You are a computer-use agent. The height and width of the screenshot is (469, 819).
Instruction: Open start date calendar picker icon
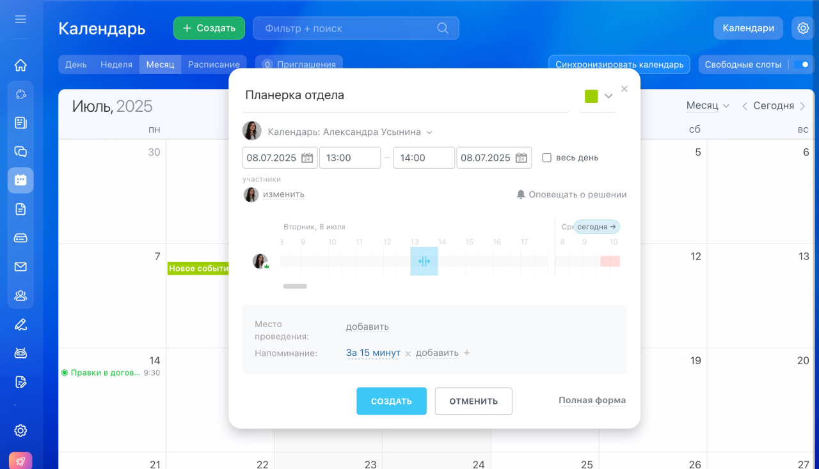307,158
